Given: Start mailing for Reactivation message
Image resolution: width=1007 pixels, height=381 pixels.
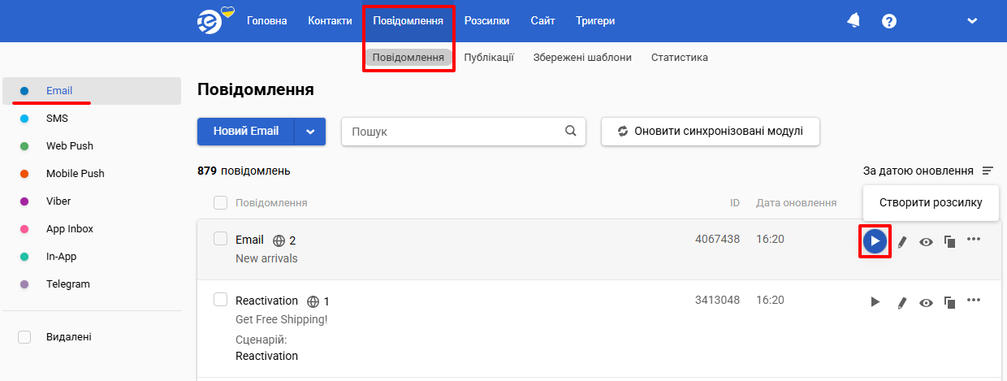Looking at the screenshot, I should click(875, 302).
